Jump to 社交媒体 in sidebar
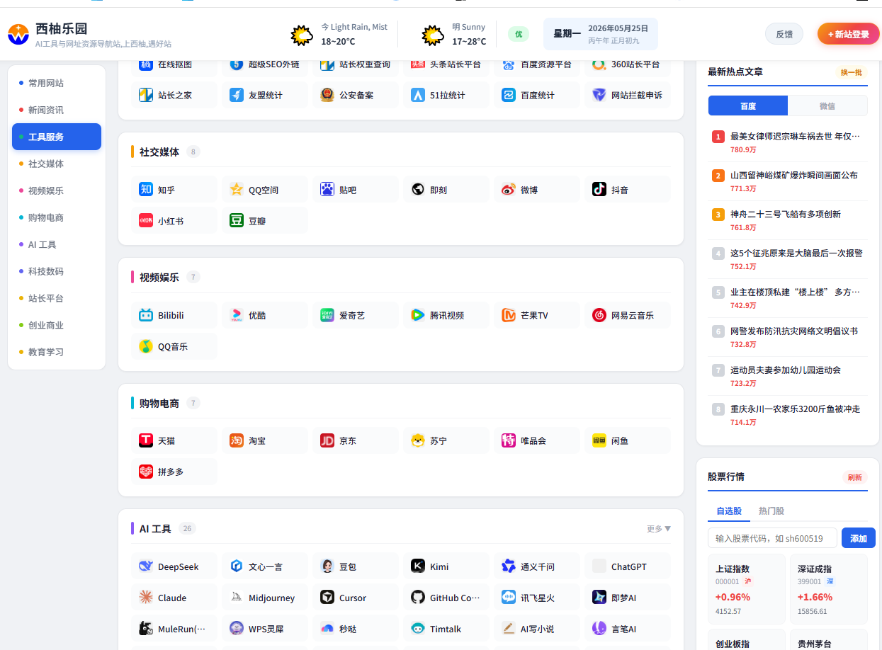The height and width of the screenshot is (650, 882). pos(57,164)
